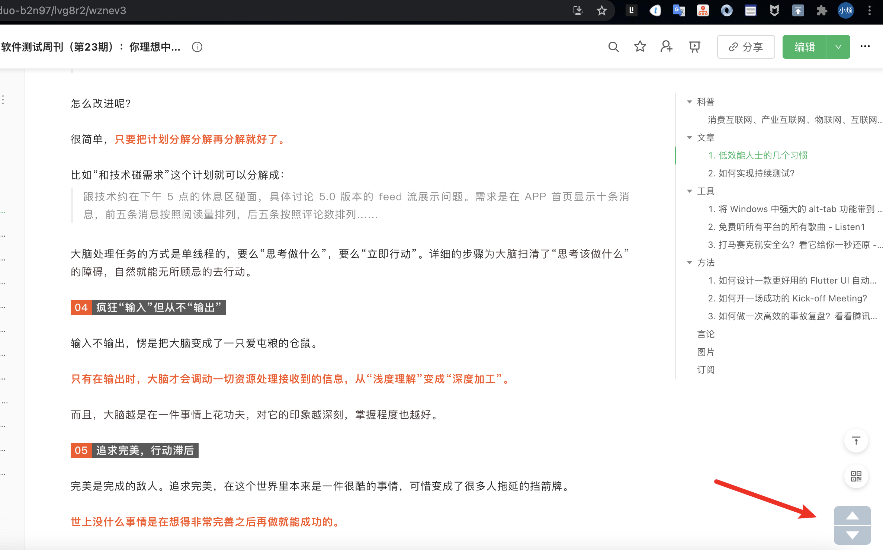Viewport: 883px width, 550px height.
Task: Collapse the 文章 outline section
Action: click(x=689, y=137)
